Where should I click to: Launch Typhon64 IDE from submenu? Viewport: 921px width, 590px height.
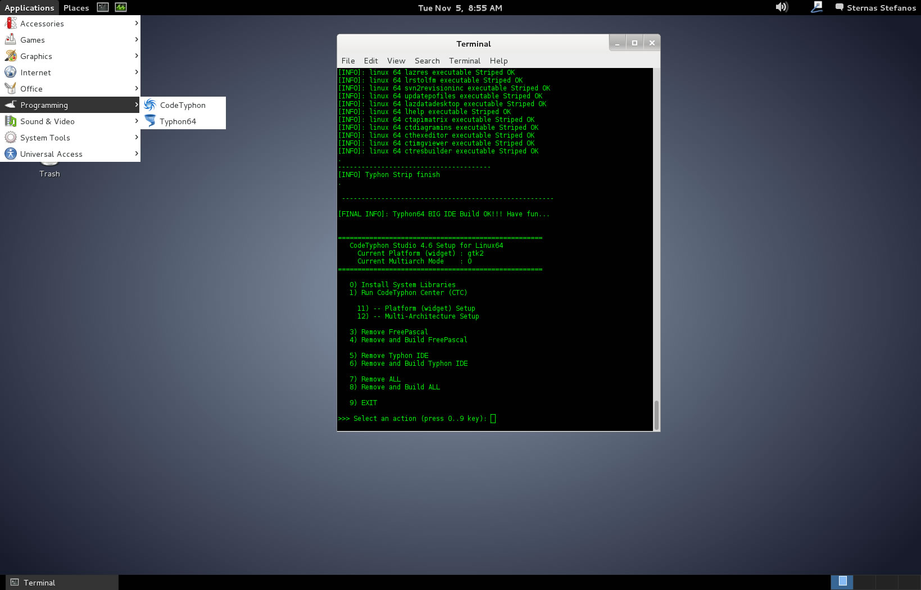pyautogui.click(x=183, y=121)
